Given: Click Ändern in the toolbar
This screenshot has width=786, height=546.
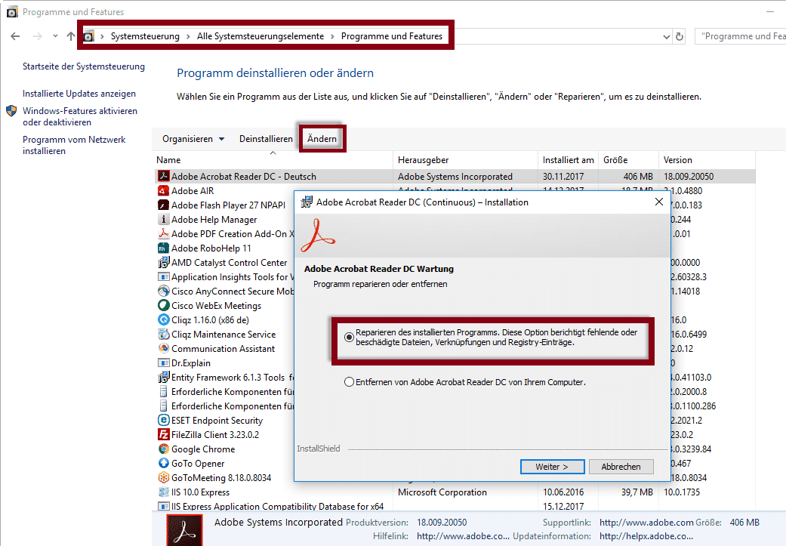Looking at the screenshot, I should [322, 139].
